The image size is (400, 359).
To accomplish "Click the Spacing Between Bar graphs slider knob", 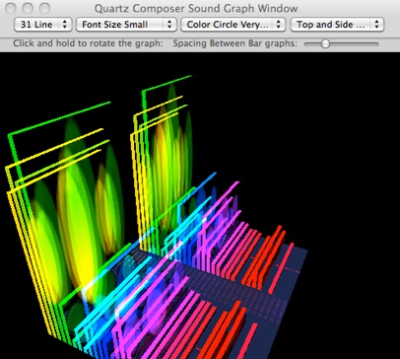I will click(x=325, y=43).
